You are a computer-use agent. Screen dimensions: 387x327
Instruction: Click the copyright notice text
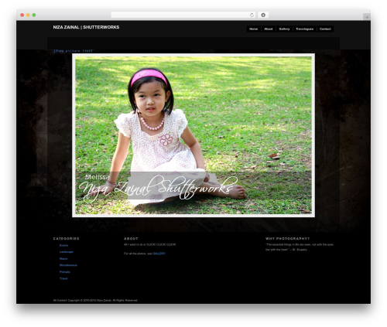[x=95, y=301]
